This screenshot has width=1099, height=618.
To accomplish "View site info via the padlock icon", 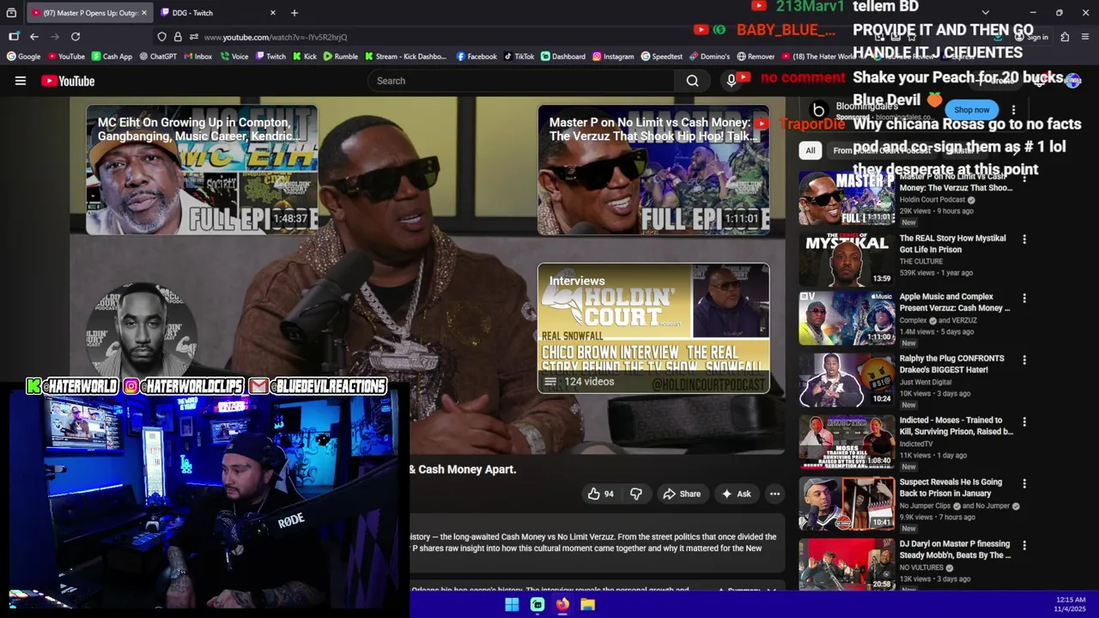I will (178, 37).
